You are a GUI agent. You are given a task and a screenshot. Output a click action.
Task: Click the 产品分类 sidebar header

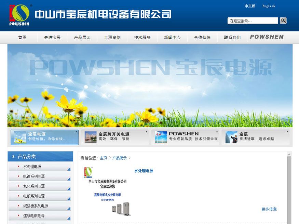click(40, 157)
